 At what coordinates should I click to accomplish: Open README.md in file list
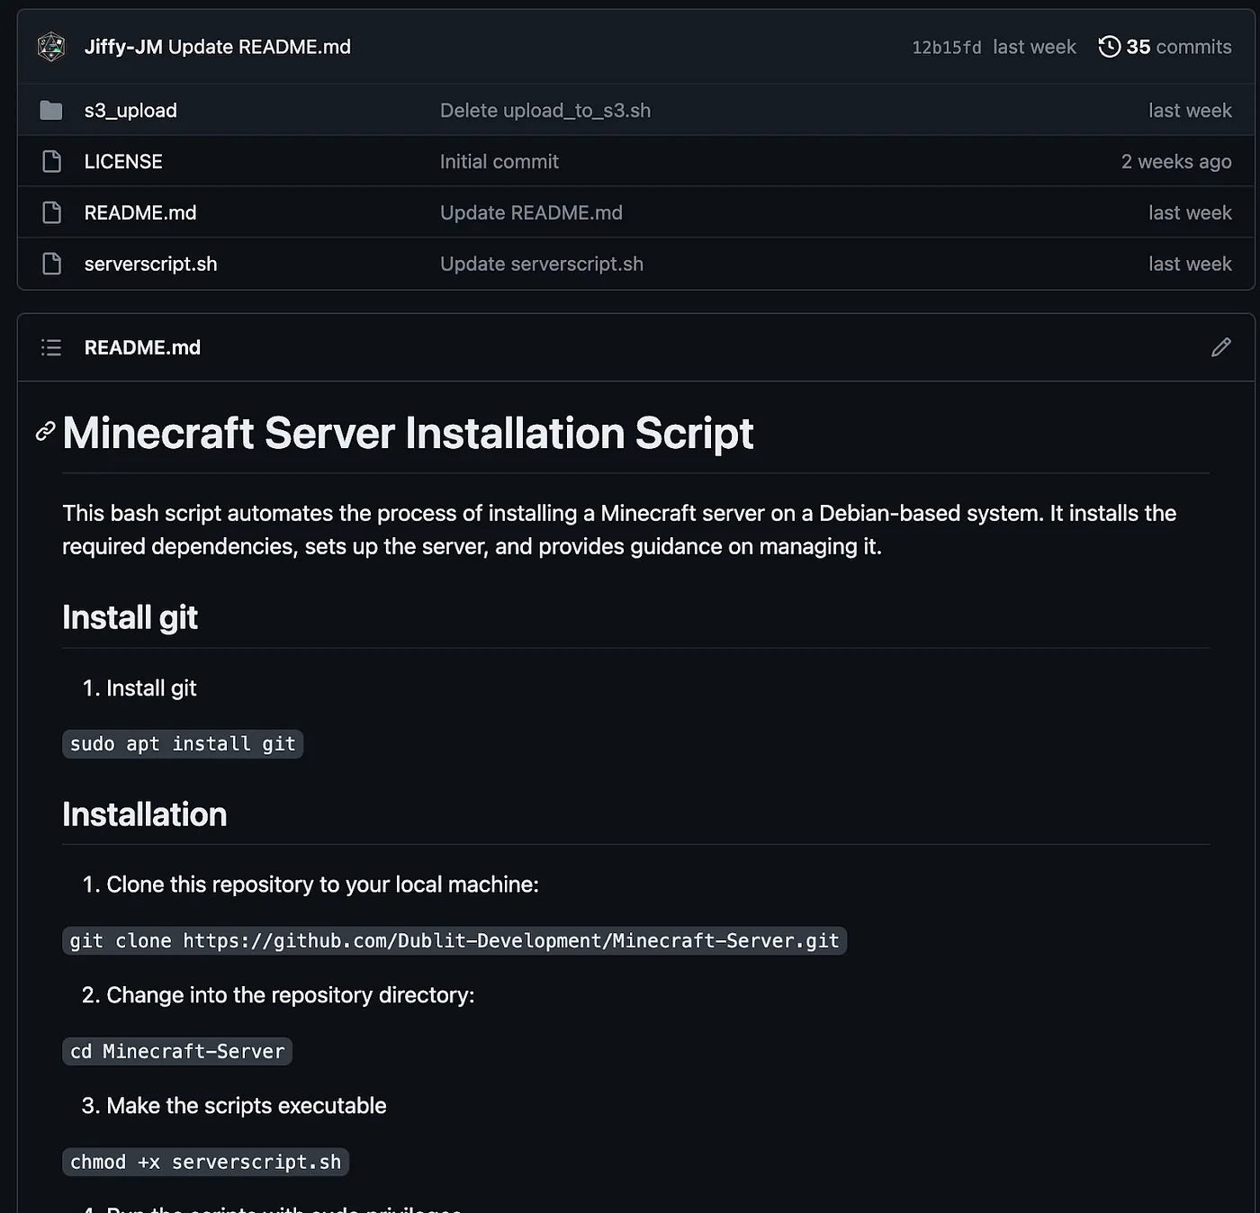point(140,213)
